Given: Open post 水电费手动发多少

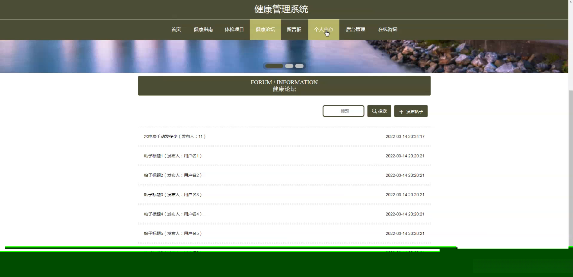Looking at the screenshot, I should (x=284, y=136).
